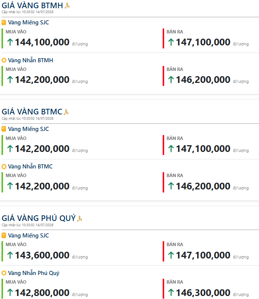The height and width of the screenshot is (299, 259).
Task: Click the SJC gold bar icon under BTMH
Action: click(4, 23)
